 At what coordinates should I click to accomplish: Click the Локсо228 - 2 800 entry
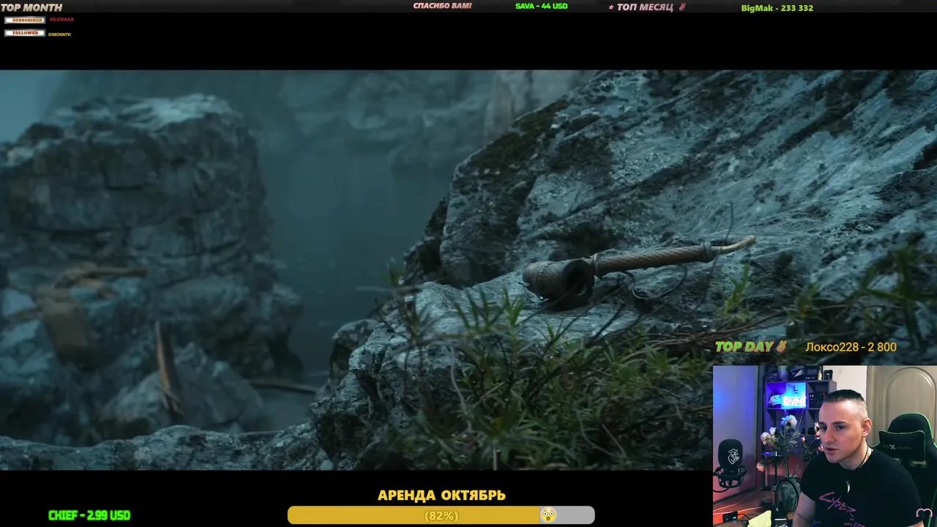(851, 347)
